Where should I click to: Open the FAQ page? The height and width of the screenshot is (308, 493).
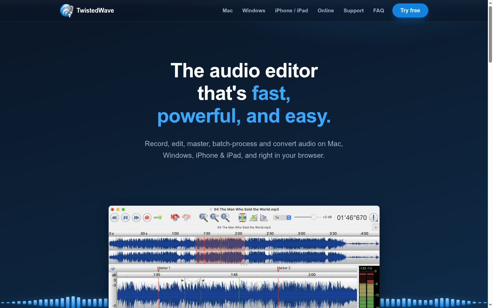pos(379,11)
